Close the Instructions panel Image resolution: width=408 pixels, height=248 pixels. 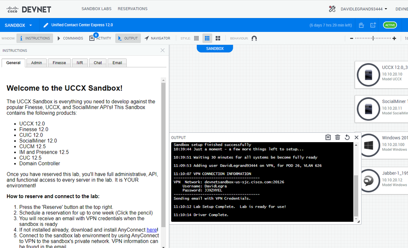[163, 50]
